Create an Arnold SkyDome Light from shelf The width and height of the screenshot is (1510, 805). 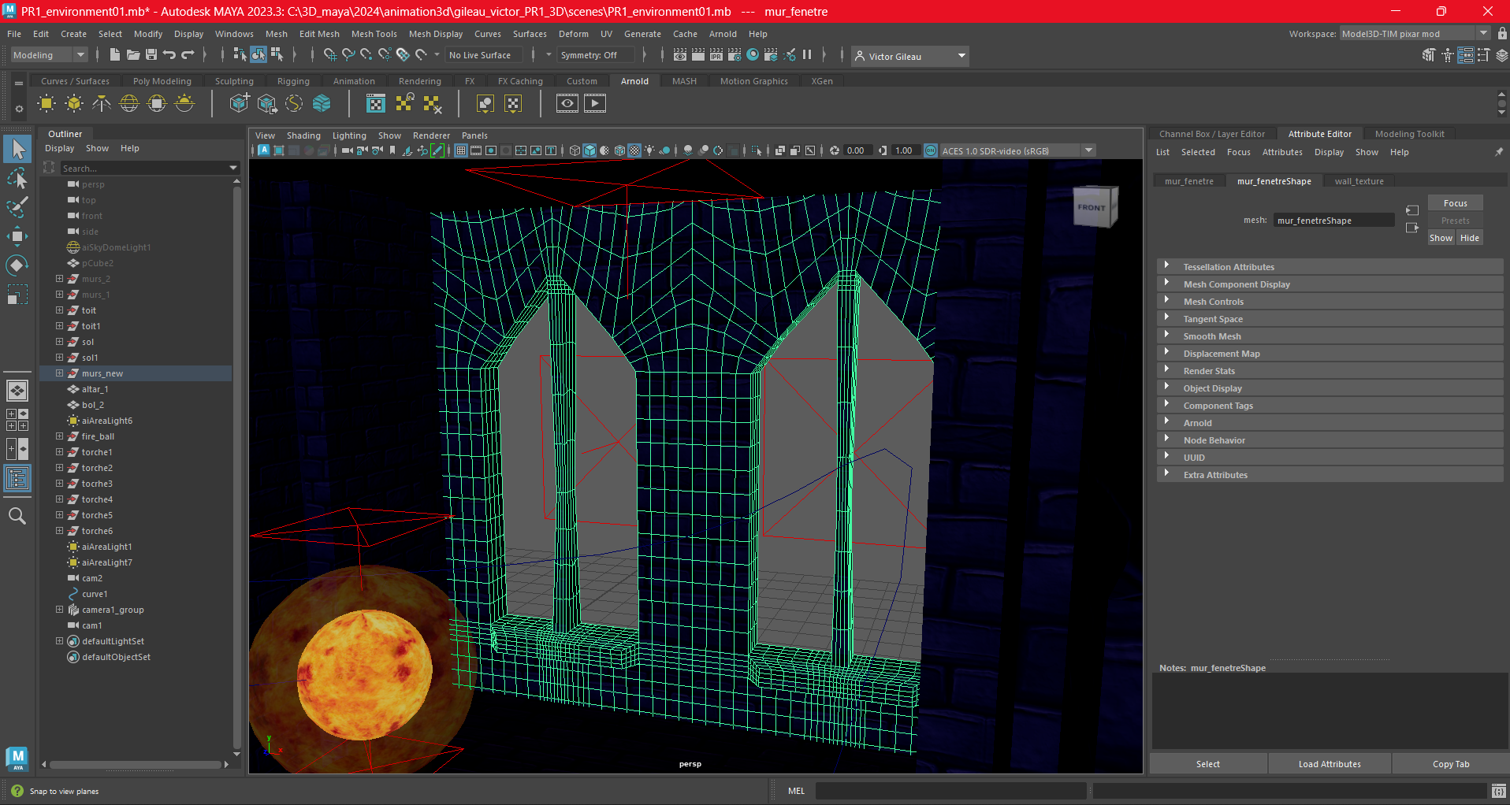tap(129, 103)
